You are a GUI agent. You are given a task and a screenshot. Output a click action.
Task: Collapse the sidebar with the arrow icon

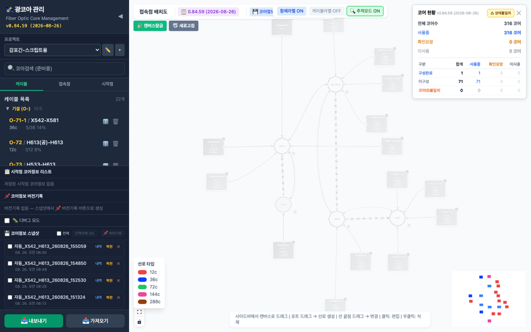120,16
